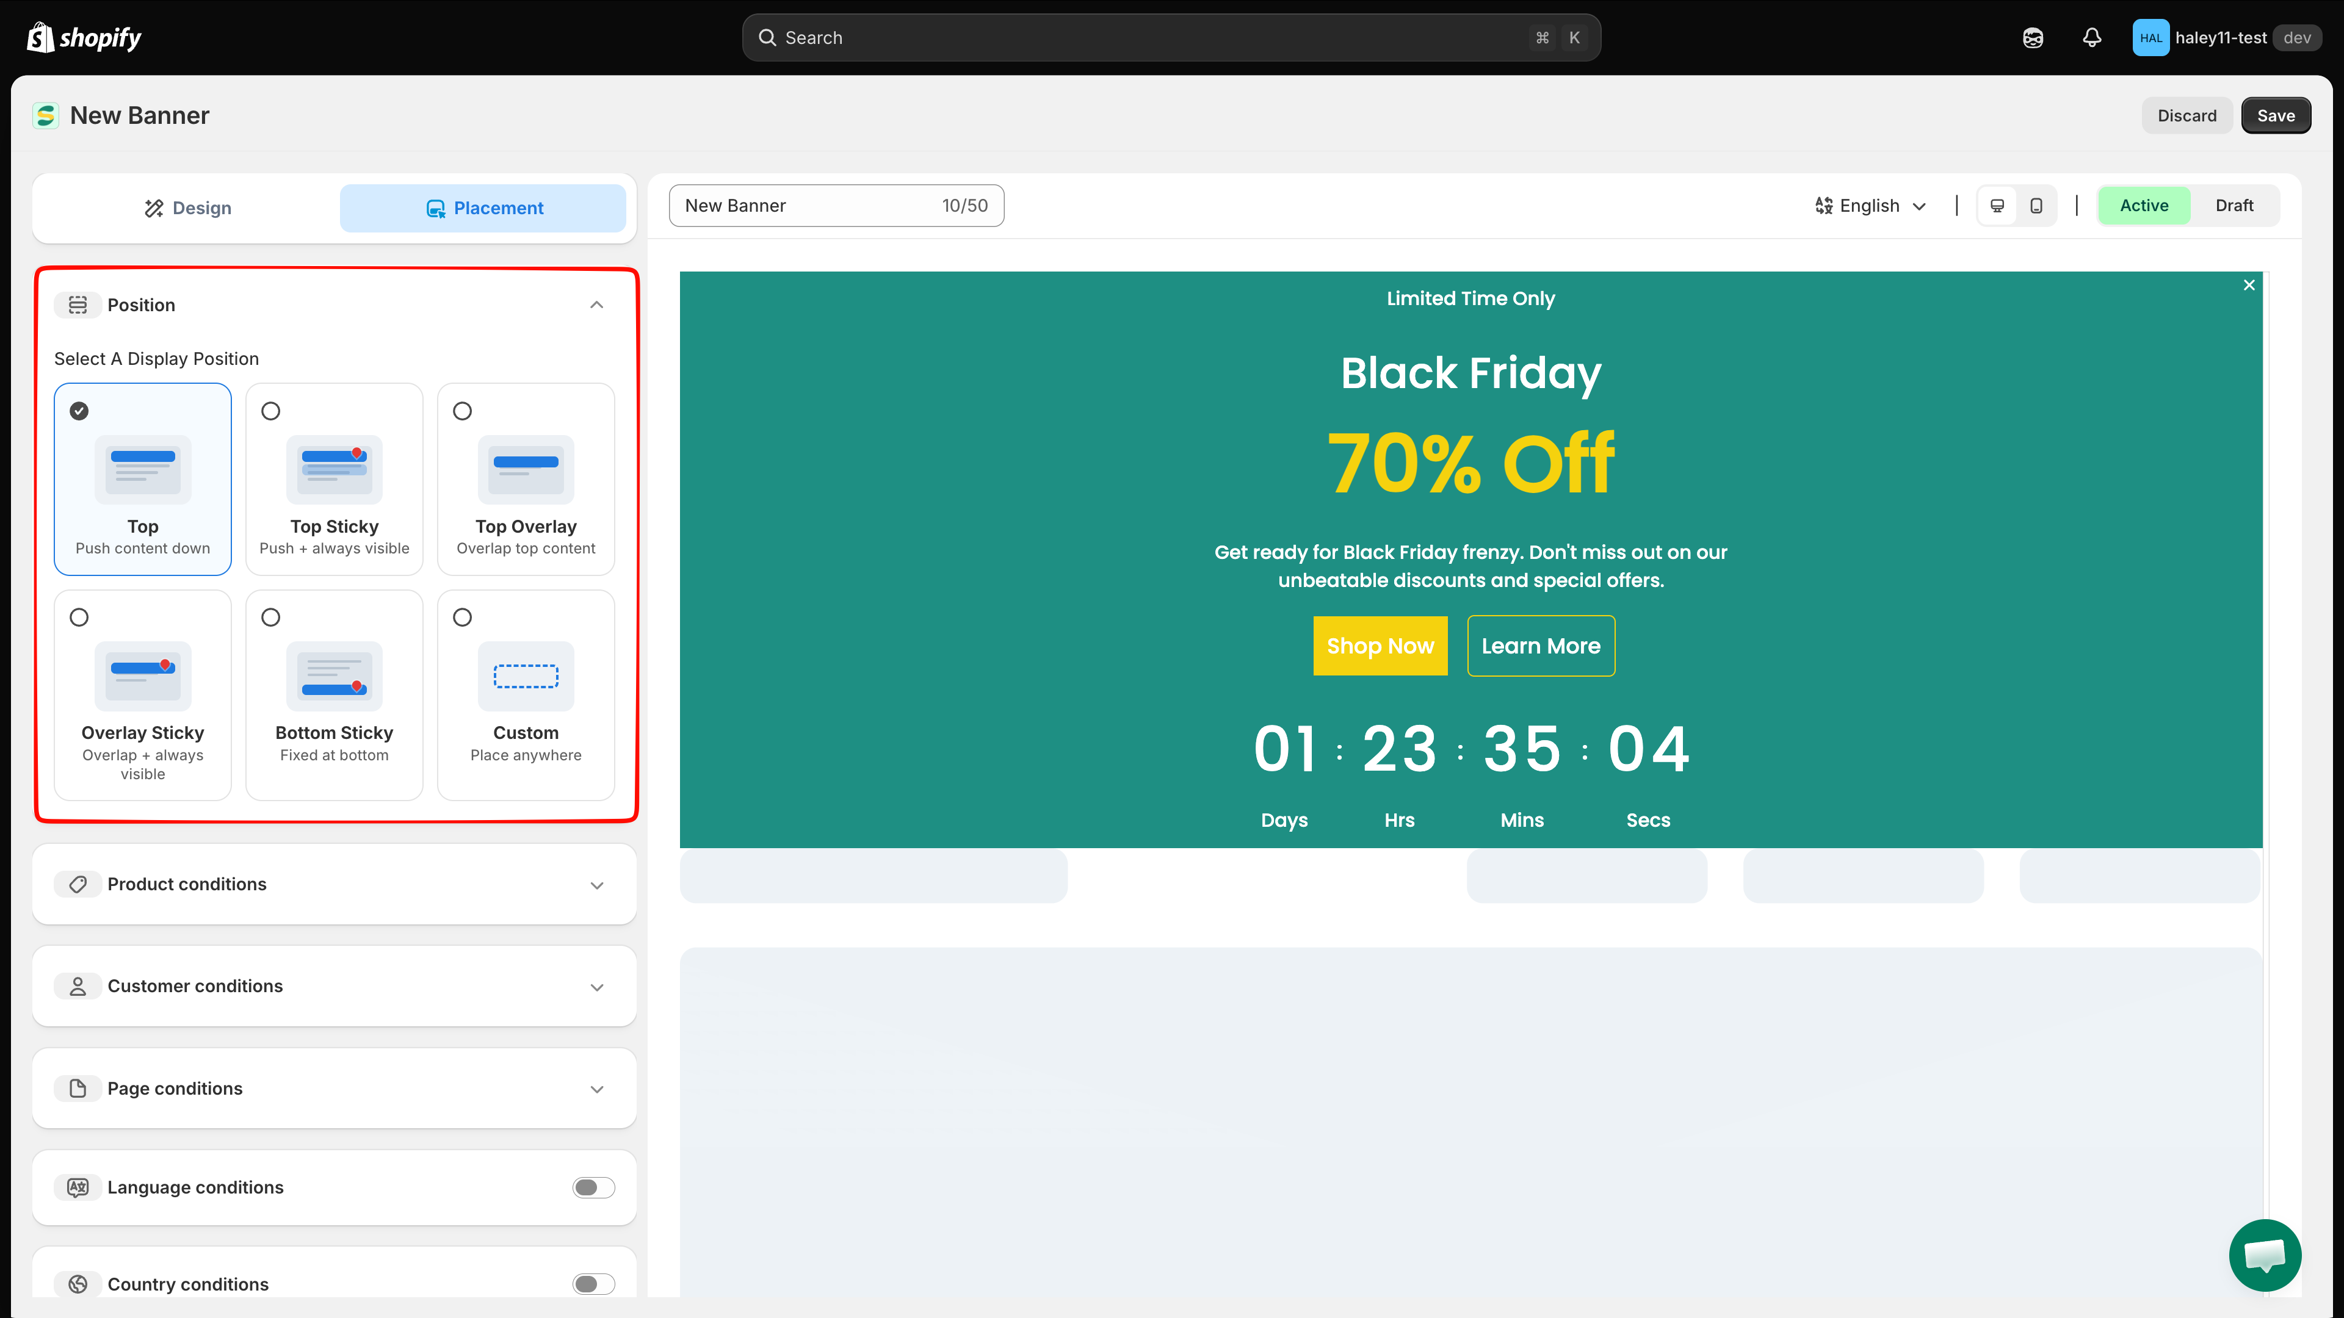Screen dimensions: 2344x1318
Task: Select the Bottom Sticky radio button
Action: [271, 618]
